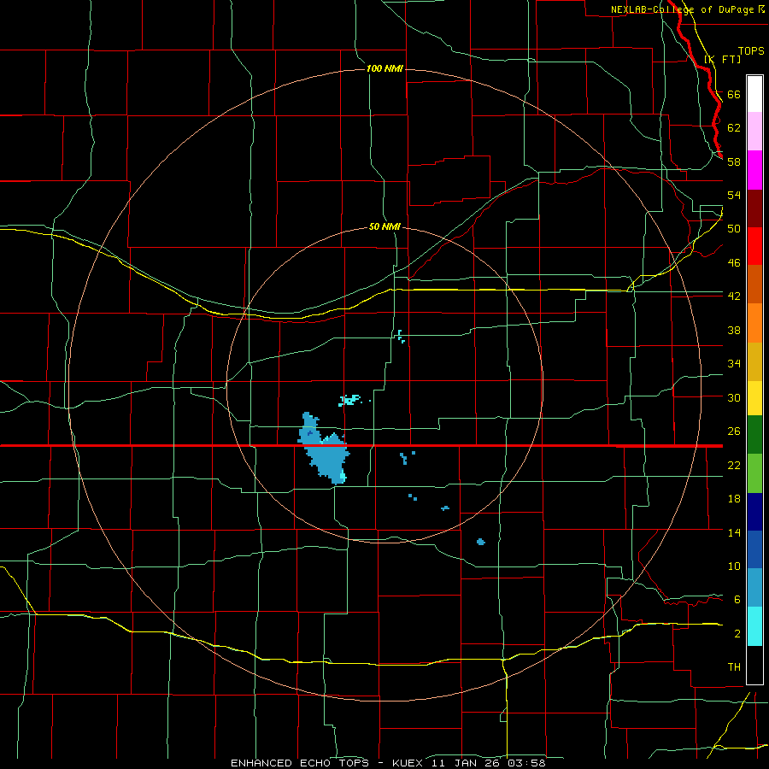Screen dimensions: 769x769
Task: Click the medium blue 10-14 legend band
Action: (754, 549)
